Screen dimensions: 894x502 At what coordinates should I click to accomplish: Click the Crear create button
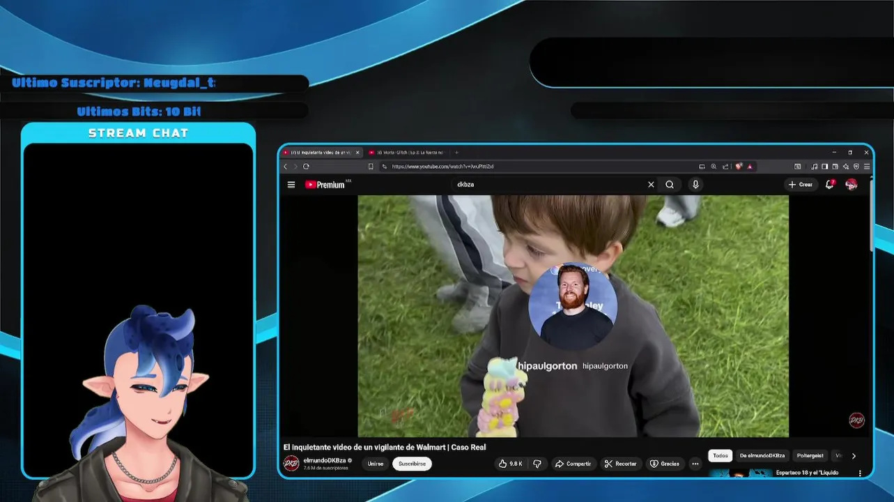(801, 185)
